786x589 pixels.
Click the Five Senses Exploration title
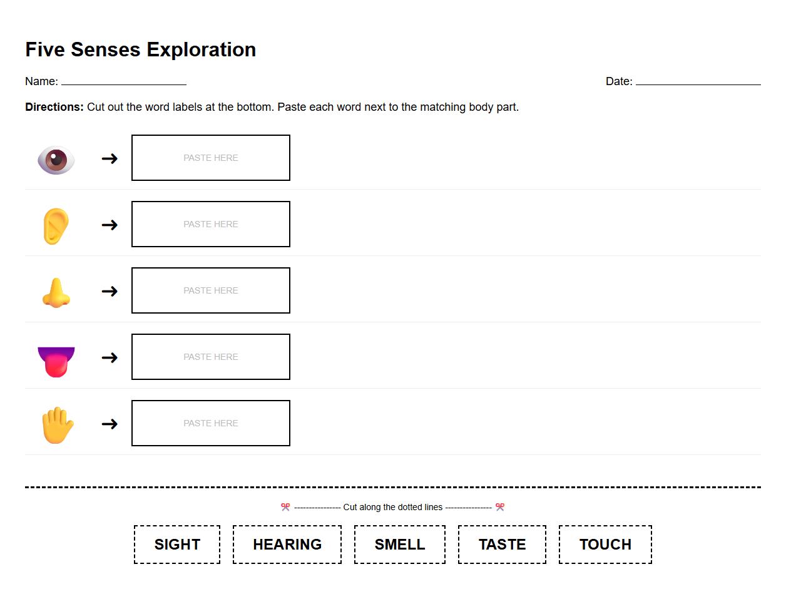[x=140, y=49]
